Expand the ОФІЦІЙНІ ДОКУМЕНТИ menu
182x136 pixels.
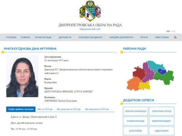(x=121, y=37)
